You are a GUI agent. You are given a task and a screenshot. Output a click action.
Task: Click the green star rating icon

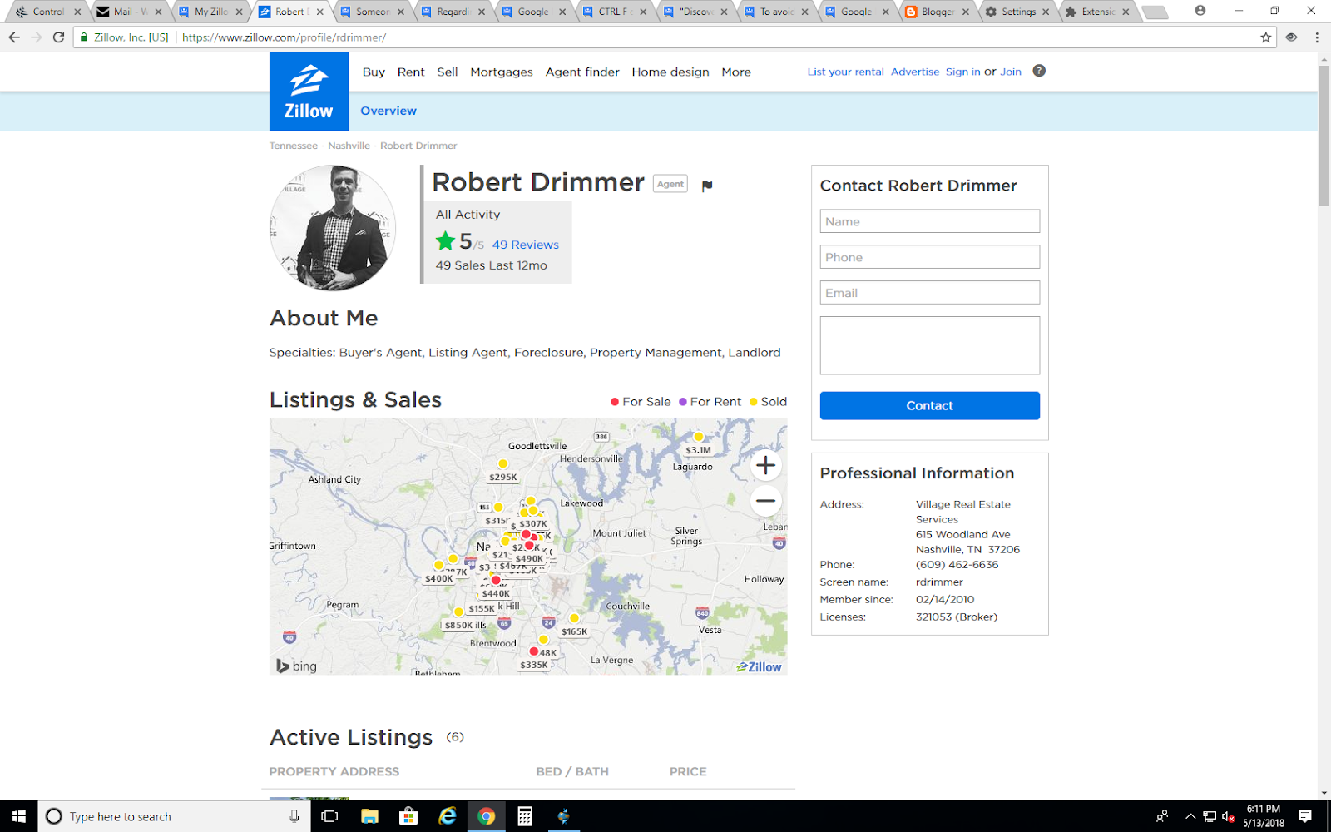[x=446, y=243]
